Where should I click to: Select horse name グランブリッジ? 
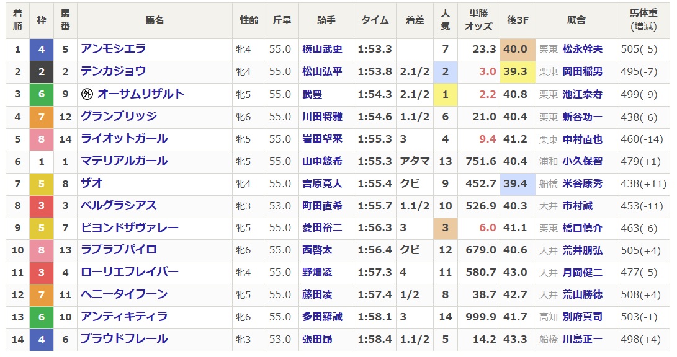pyautogui.click(x=119, y=117)
